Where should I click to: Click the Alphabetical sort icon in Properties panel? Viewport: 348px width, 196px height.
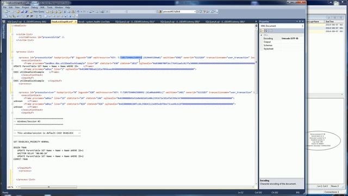pyautogui.click(x=266, y=30)
